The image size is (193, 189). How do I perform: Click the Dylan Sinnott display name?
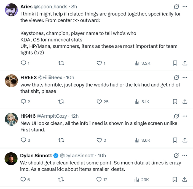(36, 155)
